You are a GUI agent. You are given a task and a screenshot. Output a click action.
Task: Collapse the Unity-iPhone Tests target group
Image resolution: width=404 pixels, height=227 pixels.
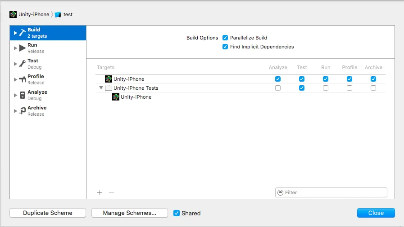101,88
